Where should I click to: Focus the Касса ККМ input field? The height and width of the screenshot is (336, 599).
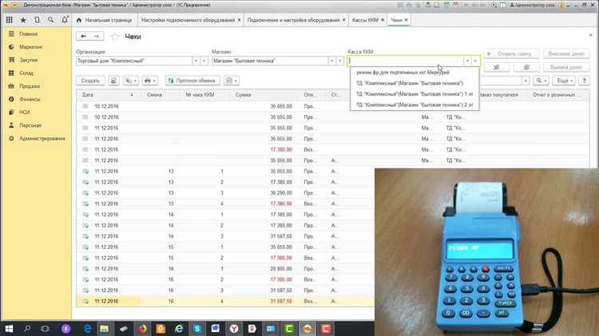405,61
